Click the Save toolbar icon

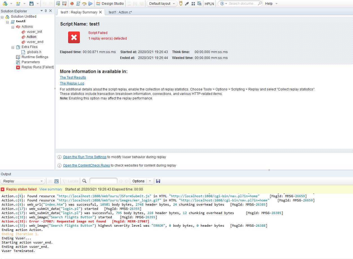(31, 4)
